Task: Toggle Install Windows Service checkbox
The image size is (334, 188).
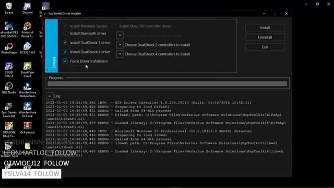Action: click(x=65, y=26)
